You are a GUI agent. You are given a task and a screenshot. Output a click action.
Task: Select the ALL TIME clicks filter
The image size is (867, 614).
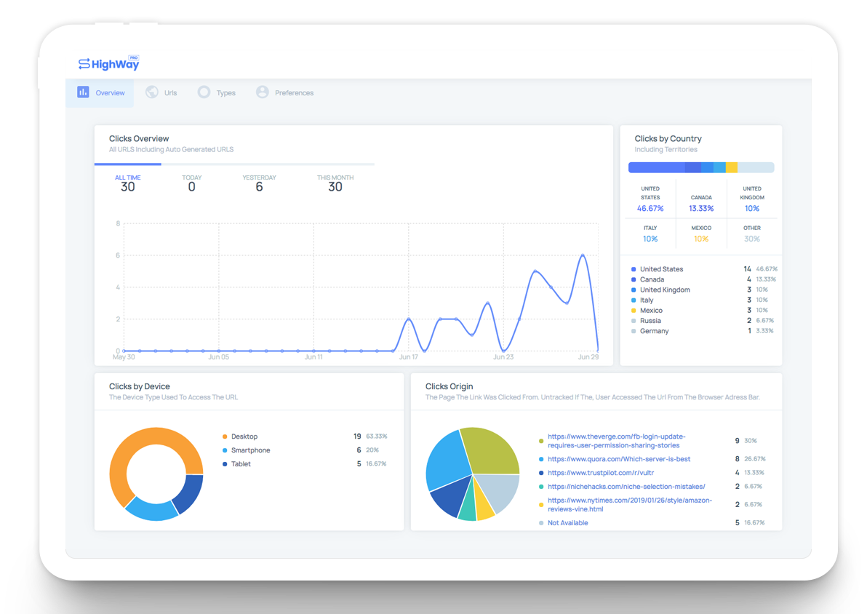(128, 183)
